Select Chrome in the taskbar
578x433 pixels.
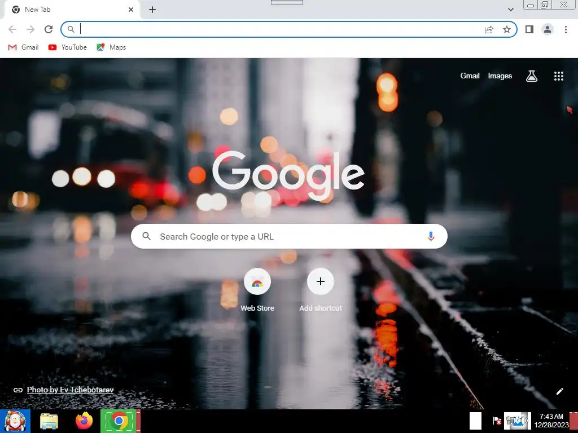119,421
